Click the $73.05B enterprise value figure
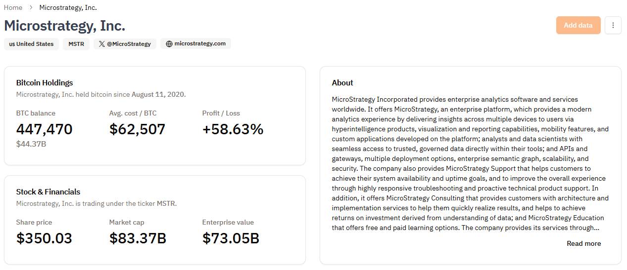 (x=231, y=238)
